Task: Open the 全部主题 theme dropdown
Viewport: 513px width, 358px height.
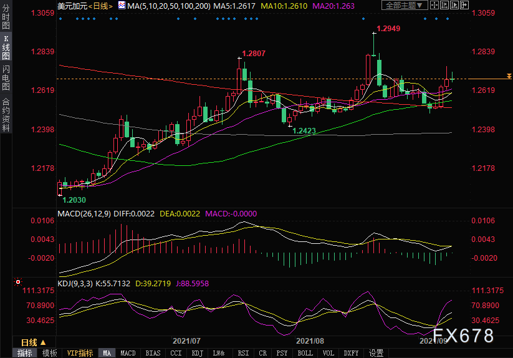Action: (x=405, y=5)
